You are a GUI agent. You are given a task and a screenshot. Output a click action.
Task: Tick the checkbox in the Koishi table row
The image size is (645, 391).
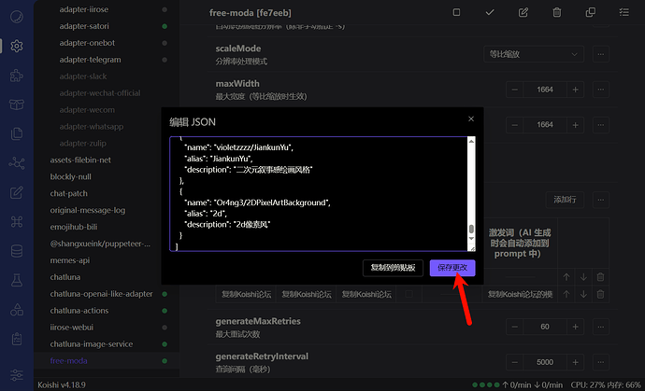click(408, 294)
